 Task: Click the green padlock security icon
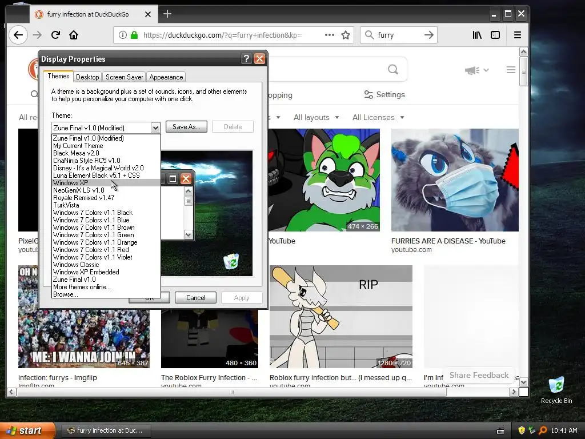tap(134, 35)
